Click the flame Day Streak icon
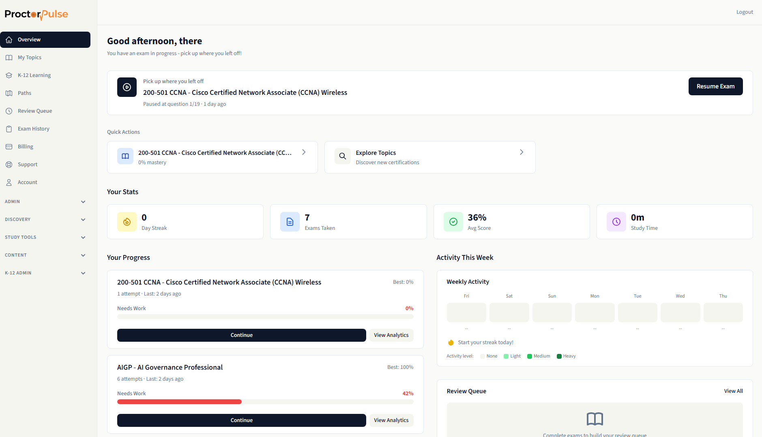The height and width of the screenshot is (437, 762). (x=127, y=222)
